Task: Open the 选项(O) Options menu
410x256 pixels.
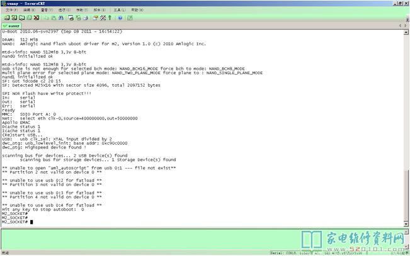Action: (64, 10)
